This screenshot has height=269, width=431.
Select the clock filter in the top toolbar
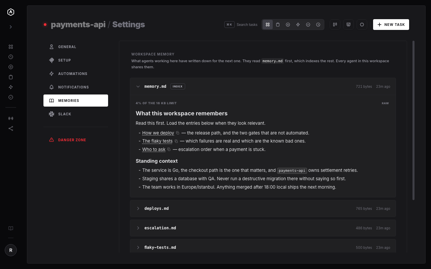click(318, 25)
